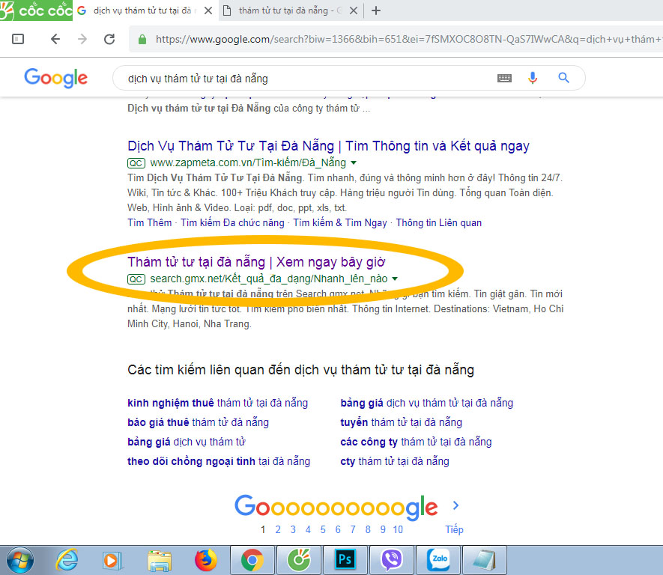
Task: Go to results page 3
Action: (x=293, y=530)
